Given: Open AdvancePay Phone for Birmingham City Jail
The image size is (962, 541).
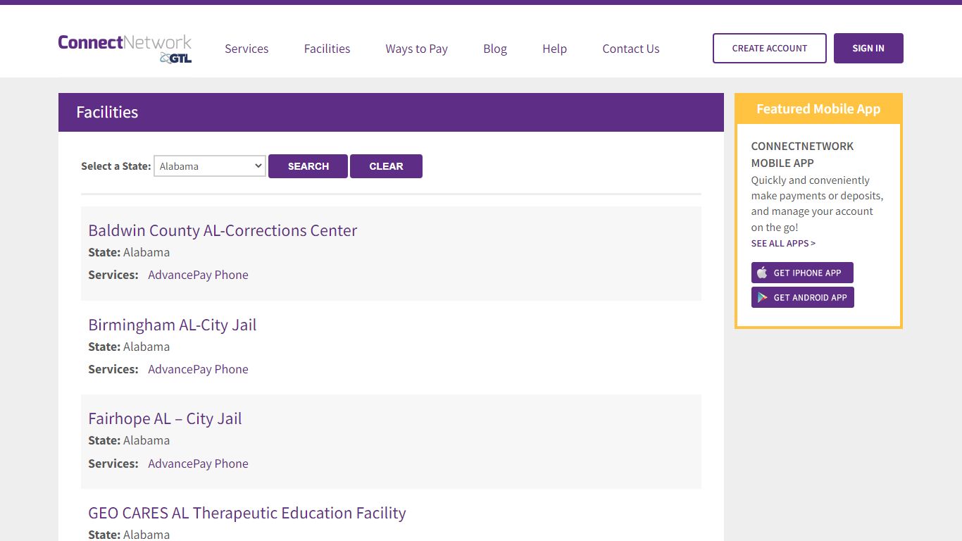Looking at the screenshot, I should [x=198, y=369].
